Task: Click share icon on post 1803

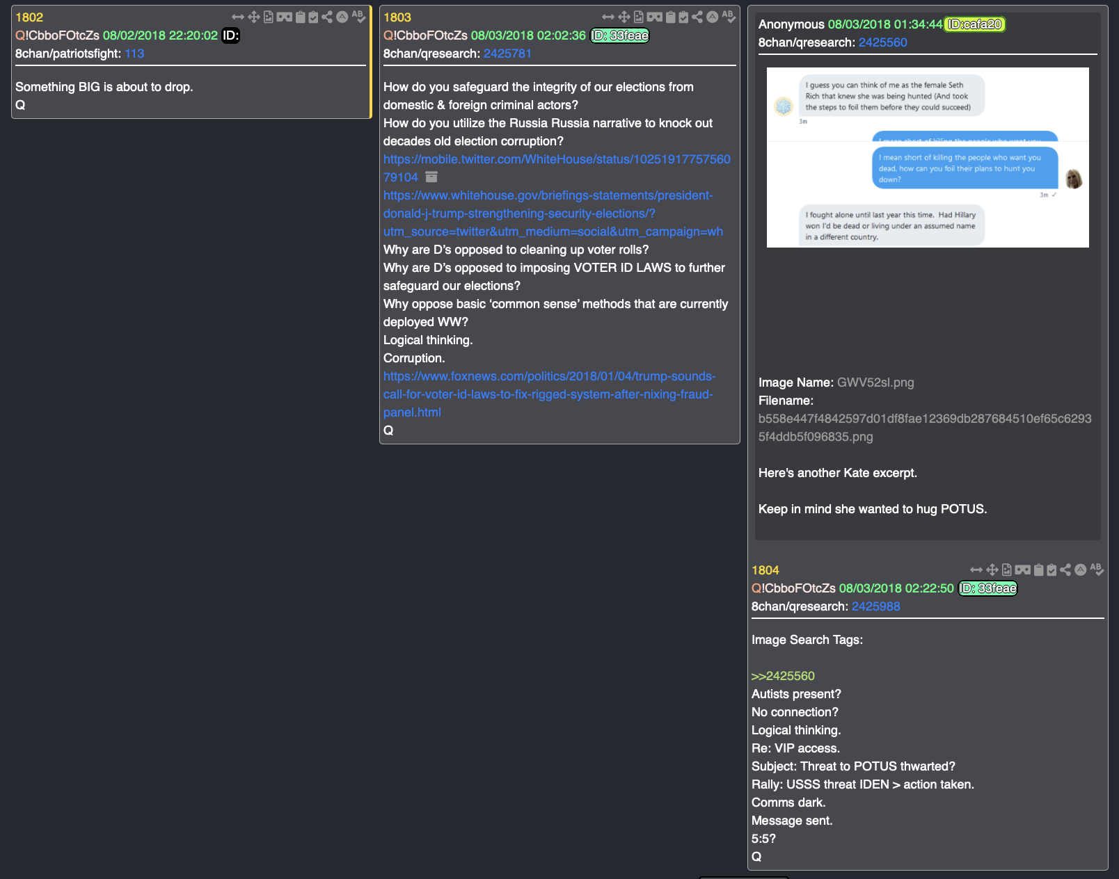Action: coord(697,17)
